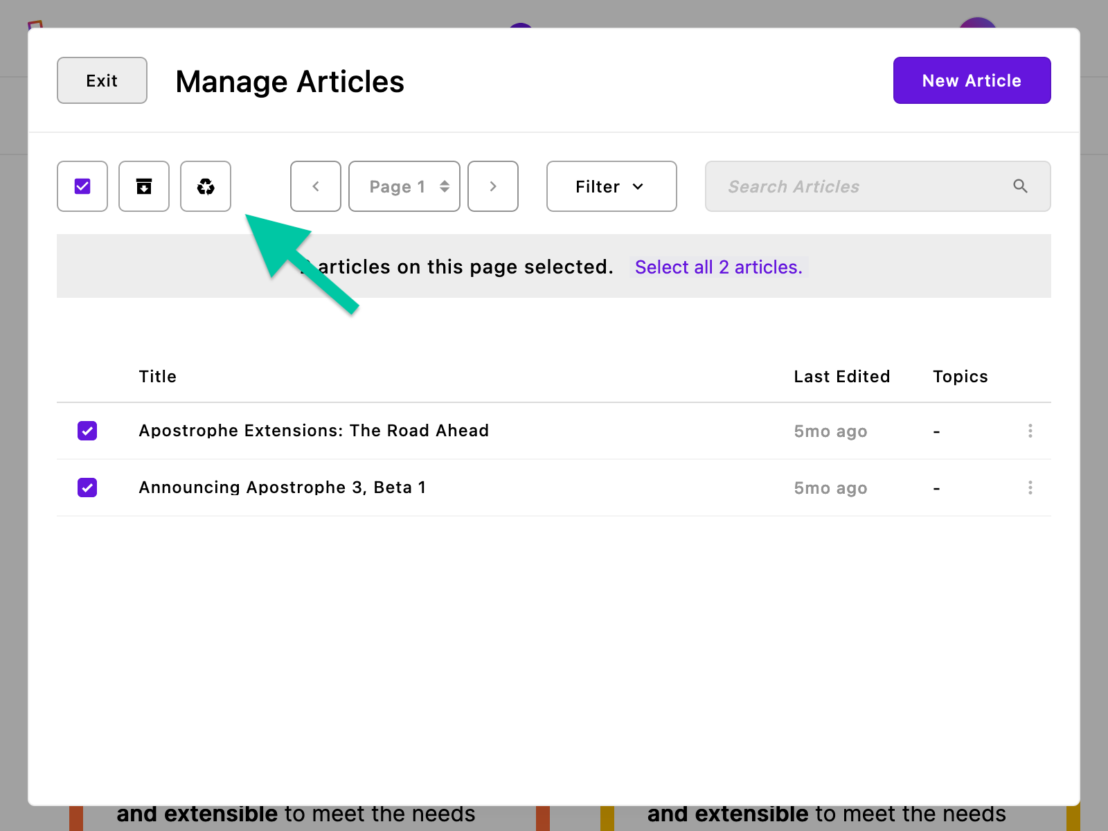Create a New Article
The height and width of the screenshot is (831, 1108).
tap(972, 80)
